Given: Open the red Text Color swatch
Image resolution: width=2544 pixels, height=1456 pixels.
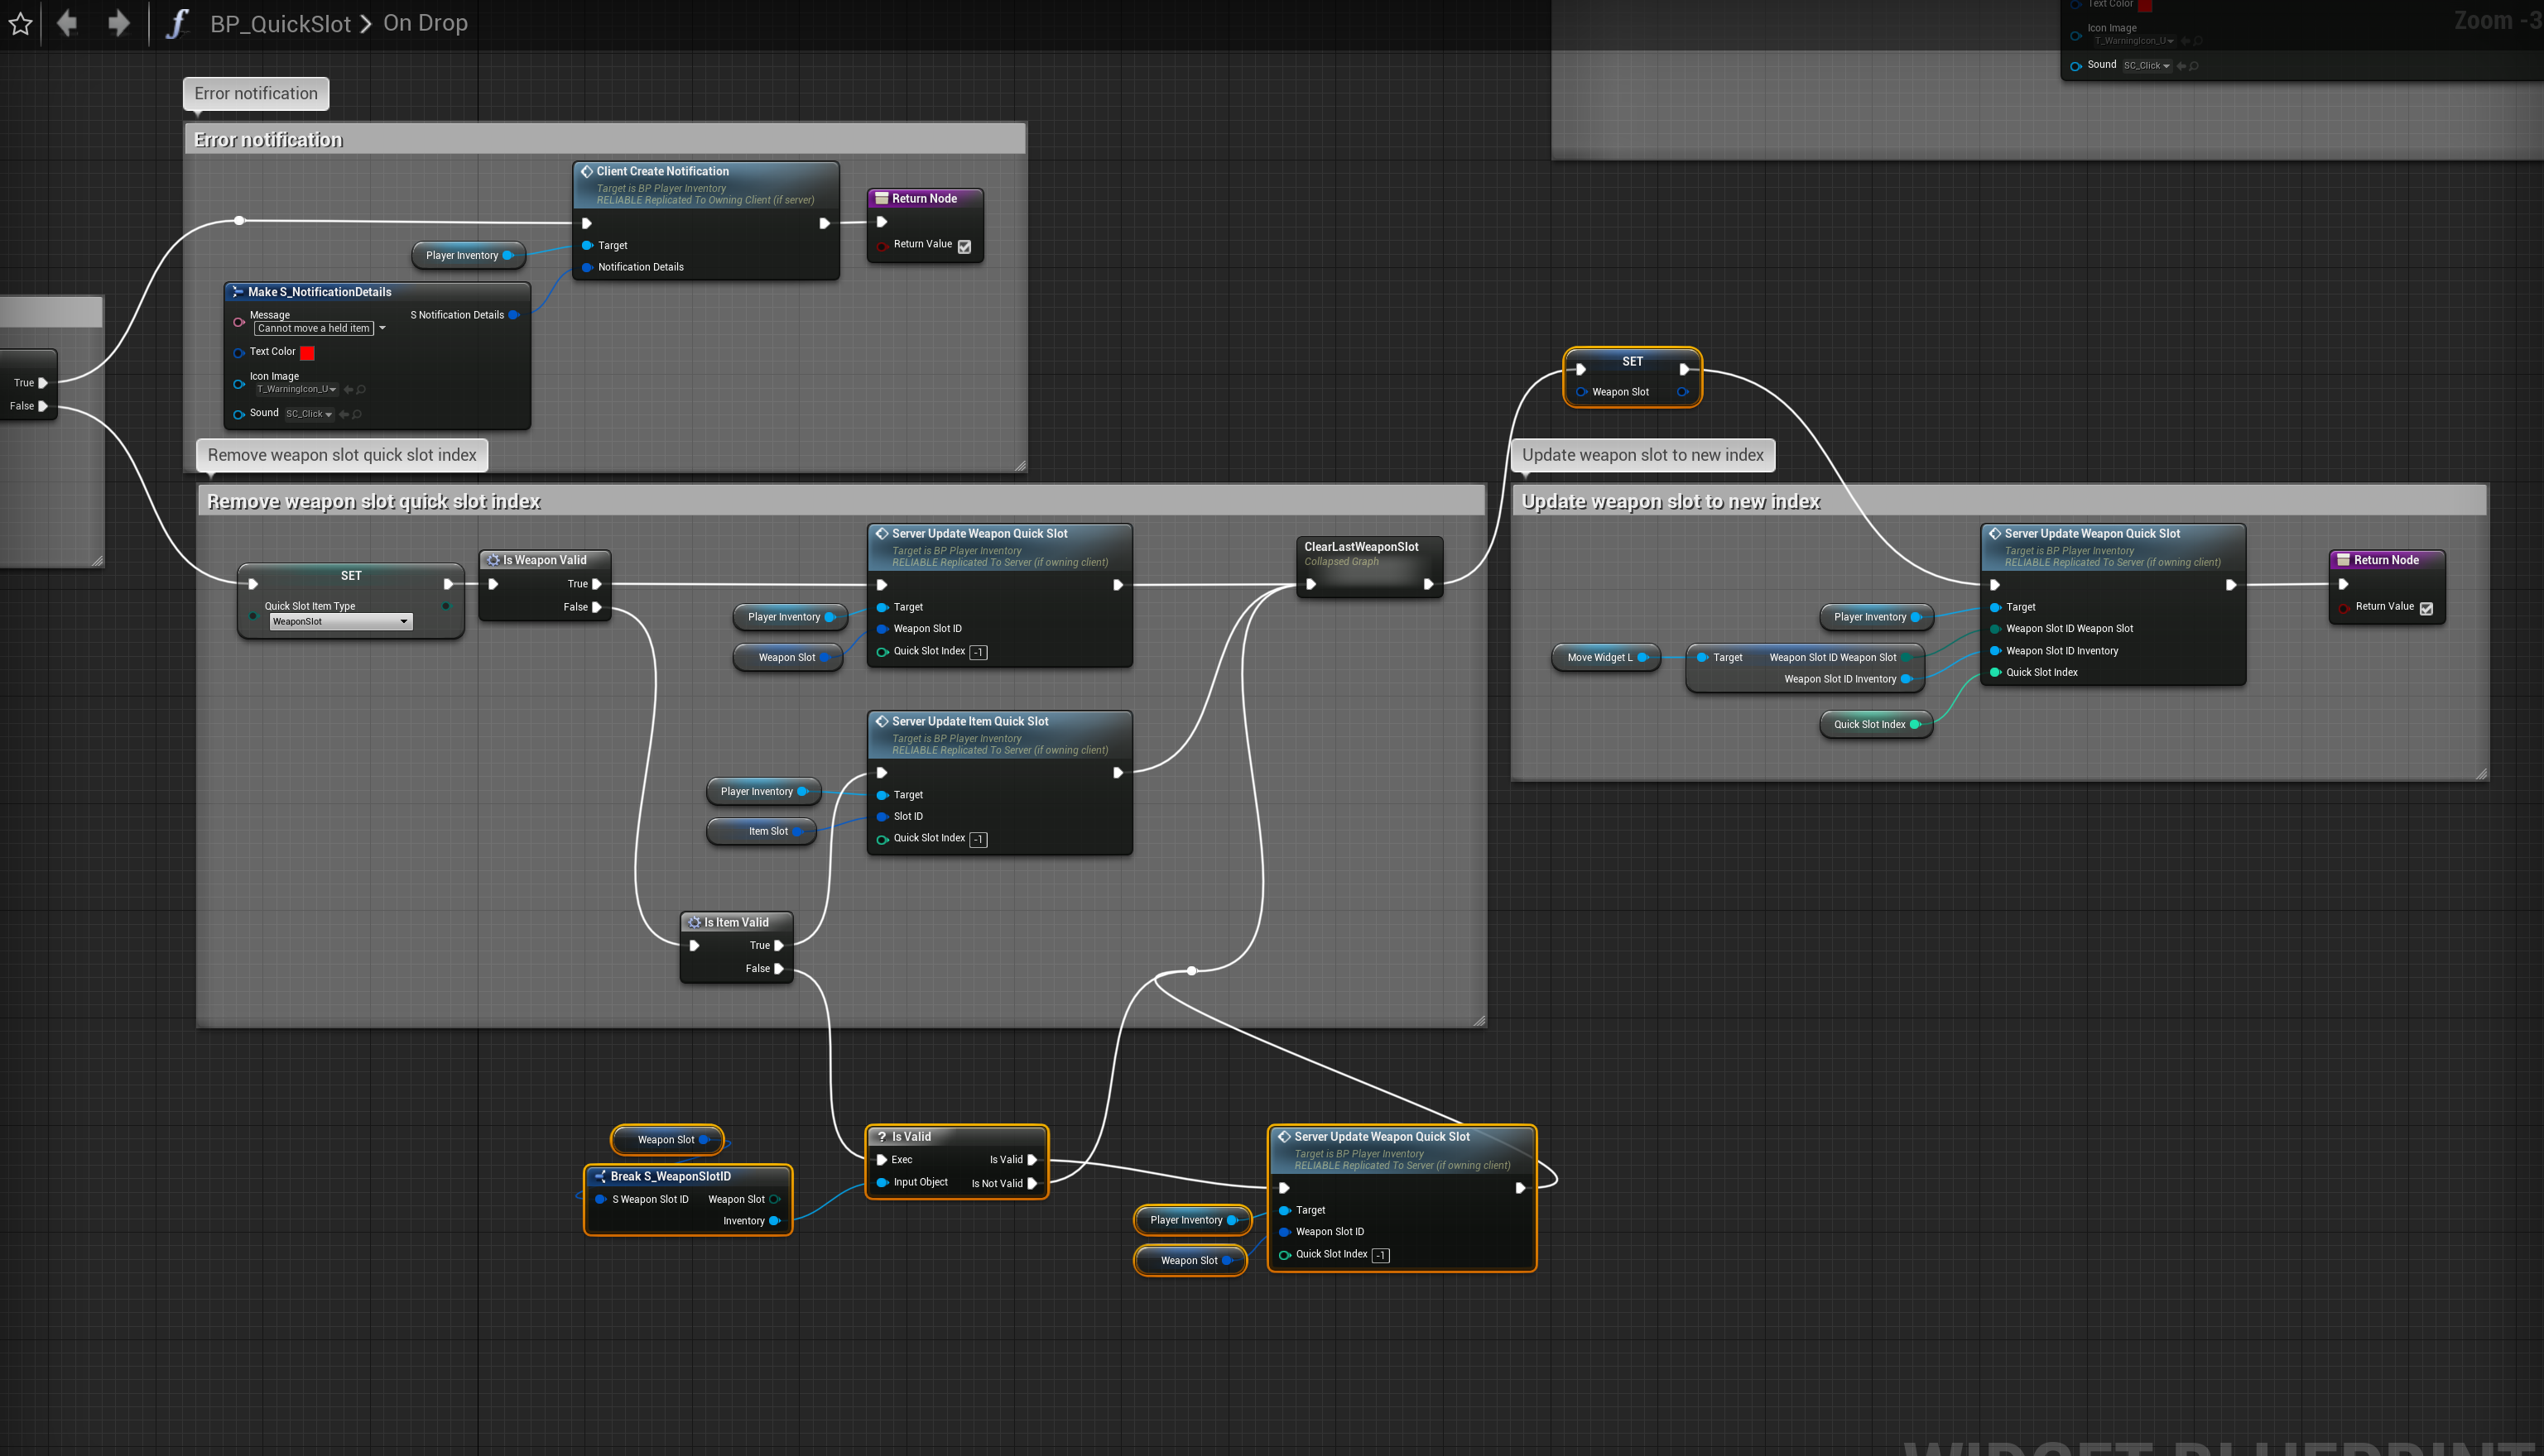Looking at the screenshot, I should tap(307, 352).
